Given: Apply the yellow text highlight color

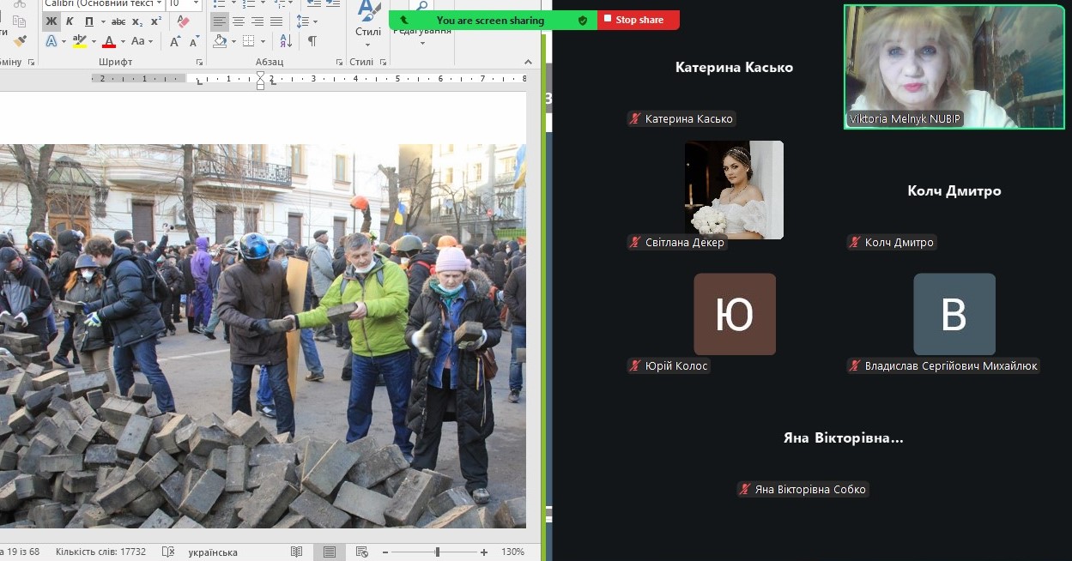Looking at the screenshot, I should tap(79, 41).
